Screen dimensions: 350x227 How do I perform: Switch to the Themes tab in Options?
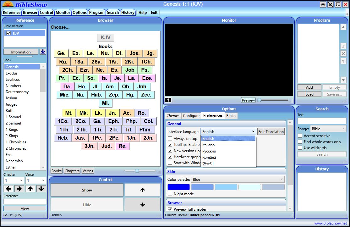click(x=173, y=116)
